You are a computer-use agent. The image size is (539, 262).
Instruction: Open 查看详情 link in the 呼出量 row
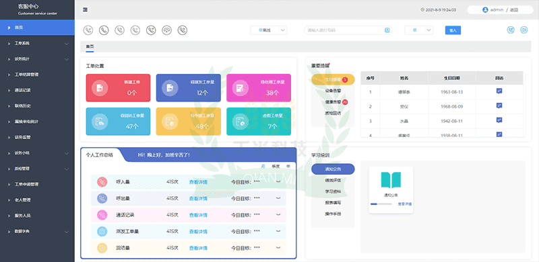pos(198,199)
